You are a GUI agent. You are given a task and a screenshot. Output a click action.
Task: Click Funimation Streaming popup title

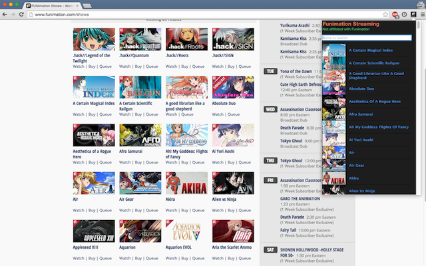pos(351,24)
